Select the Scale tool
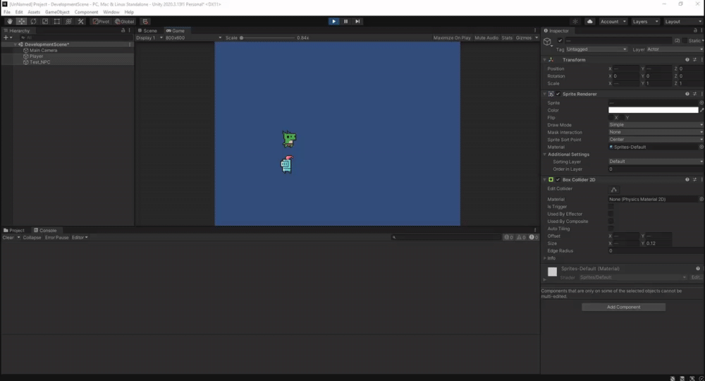705x381 pixels. coord(45,21)
